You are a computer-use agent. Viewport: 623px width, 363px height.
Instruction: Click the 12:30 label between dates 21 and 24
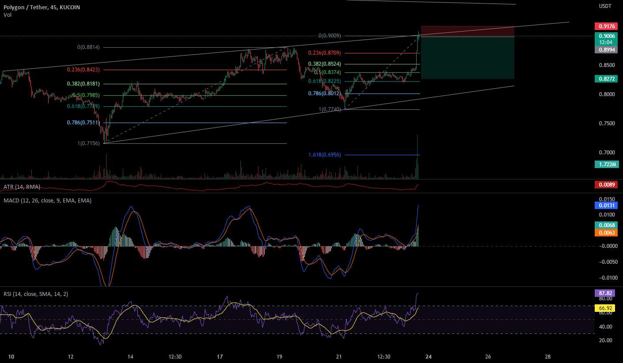(x=384, y=356)
